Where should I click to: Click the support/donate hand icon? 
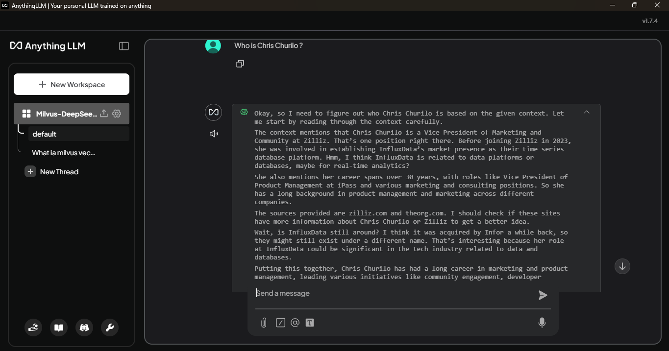tap(33, 328)
